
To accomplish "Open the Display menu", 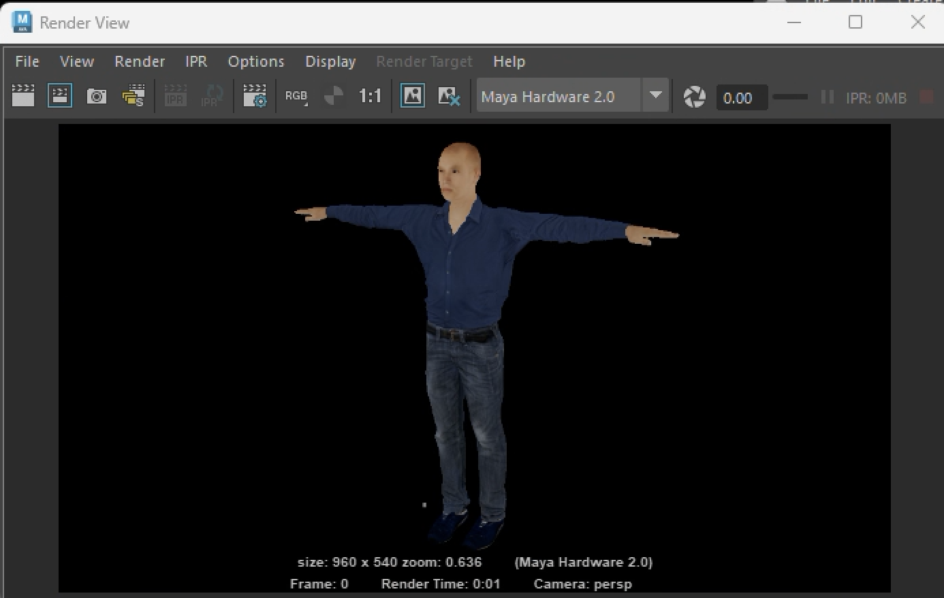I will pyautogui.click(x=330, y=61).
